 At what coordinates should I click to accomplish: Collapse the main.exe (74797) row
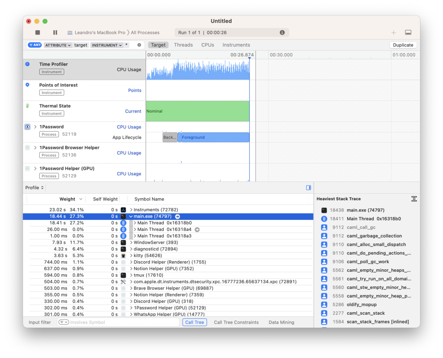pyautogui.click(x=131, y=217)
